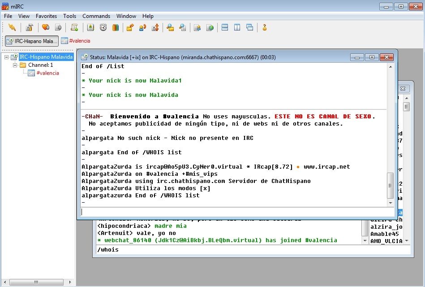
Task: Click the DCC Chat person icon
Action: coord(142,27)
